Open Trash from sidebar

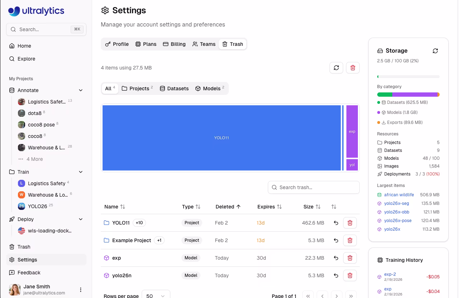pyautogui.click(x=46, y=247)
